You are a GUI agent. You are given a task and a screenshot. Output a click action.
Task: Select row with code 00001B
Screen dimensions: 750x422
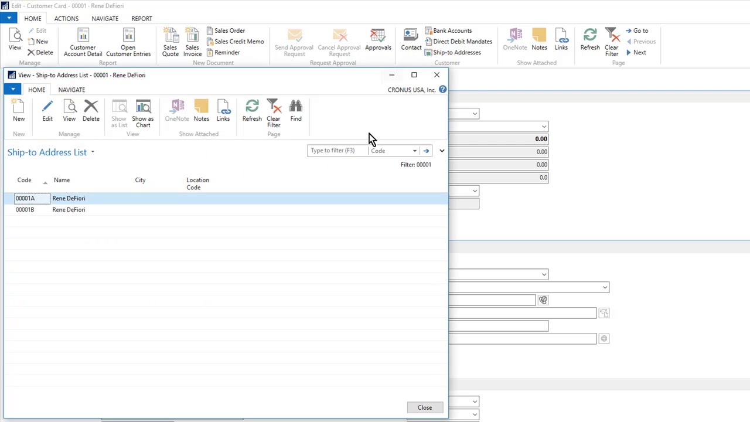pyautogui.click(x=226, y=210)
